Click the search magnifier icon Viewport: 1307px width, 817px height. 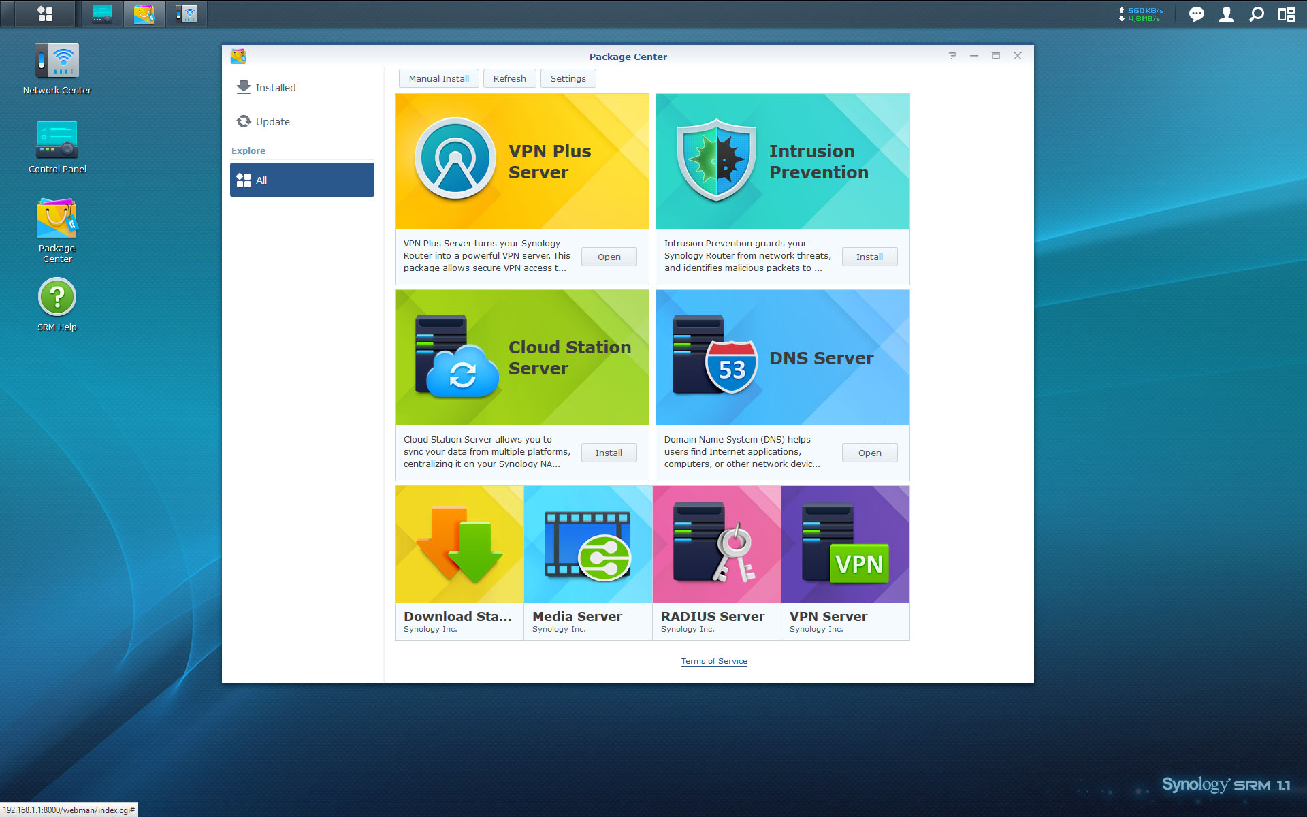[1257, 14]
